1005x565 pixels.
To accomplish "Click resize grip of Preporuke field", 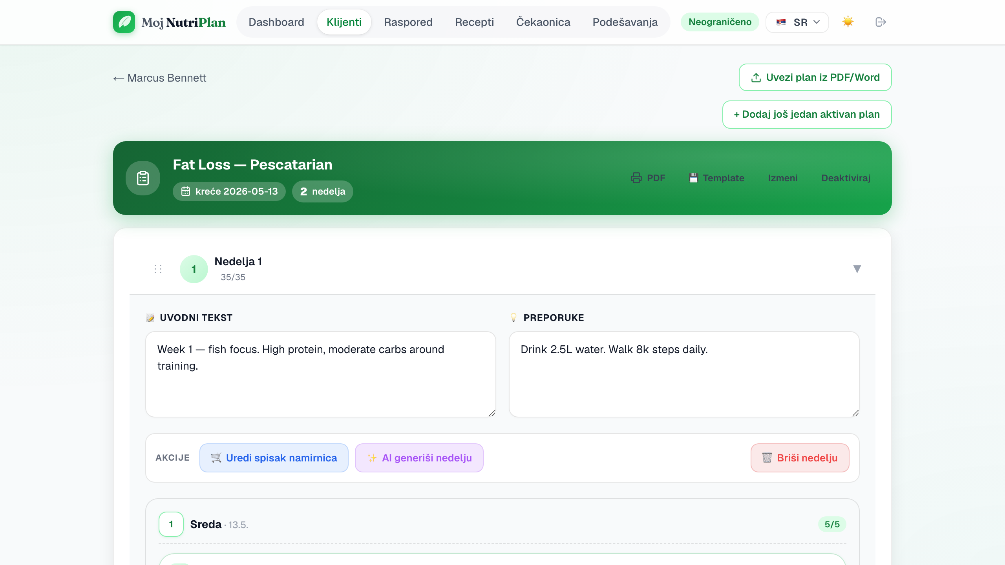I will [x=855, y=413].
